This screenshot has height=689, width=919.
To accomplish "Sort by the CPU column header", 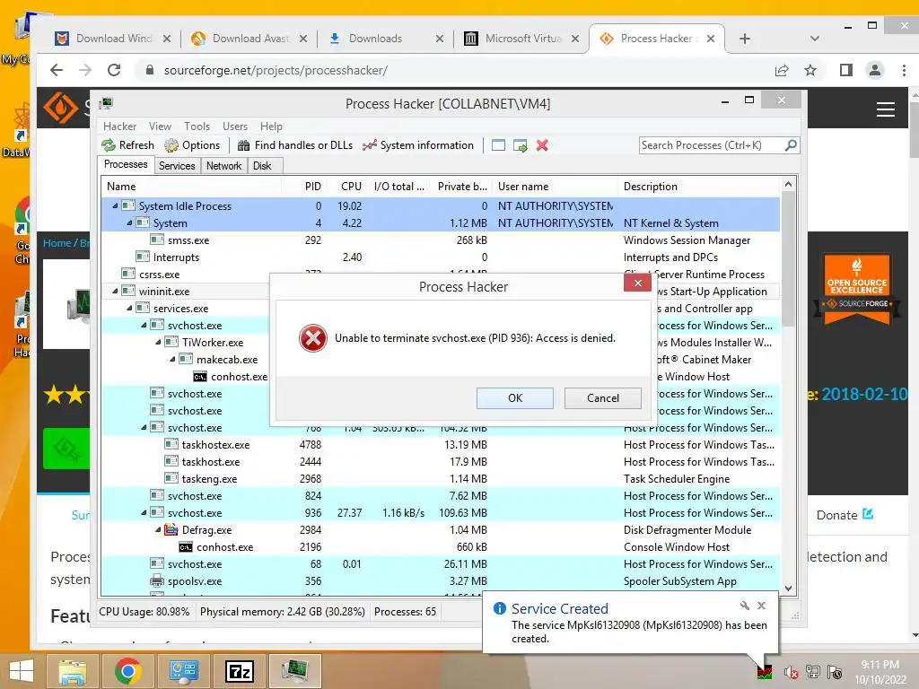I will coord(347,187).
